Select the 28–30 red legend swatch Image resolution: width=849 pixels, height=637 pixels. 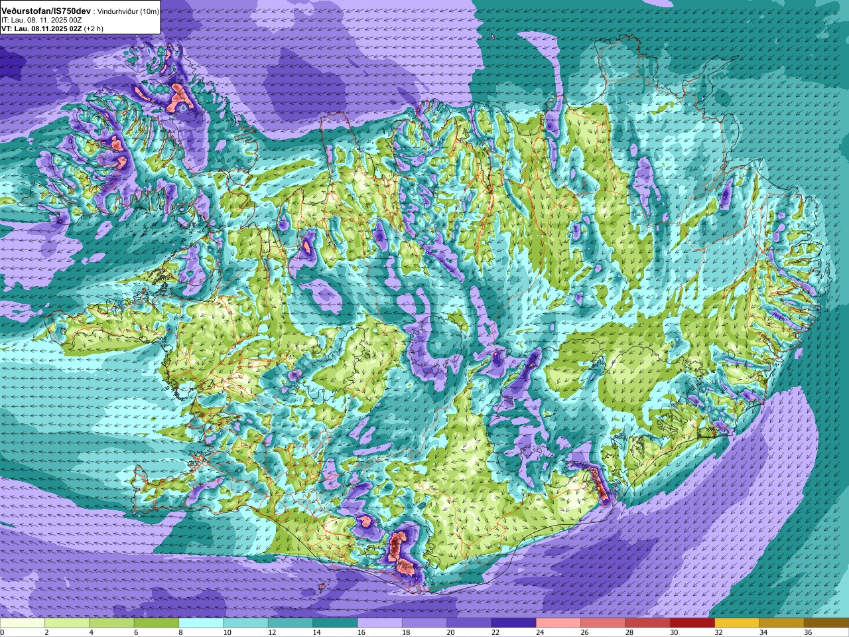pos(647,623)
